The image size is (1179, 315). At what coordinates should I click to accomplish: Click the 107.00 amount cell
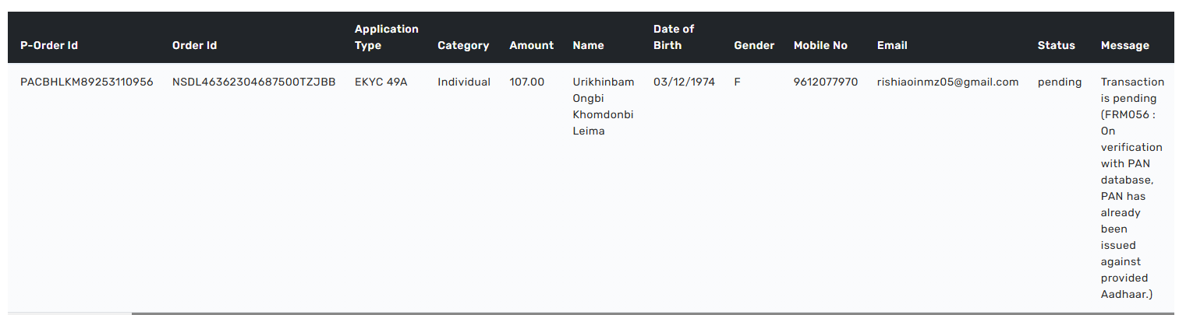tap(526, 82)
